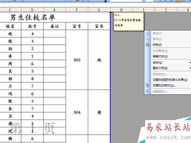Image resolution: width=191 pixels, height=143 pixels.
Task: Select column H header
Action: (121, 10)
